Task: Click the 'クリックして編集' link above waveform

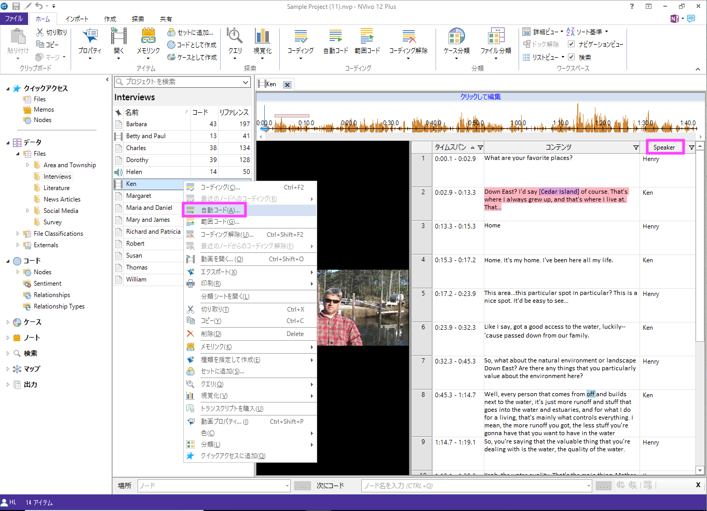Action: 480,97
